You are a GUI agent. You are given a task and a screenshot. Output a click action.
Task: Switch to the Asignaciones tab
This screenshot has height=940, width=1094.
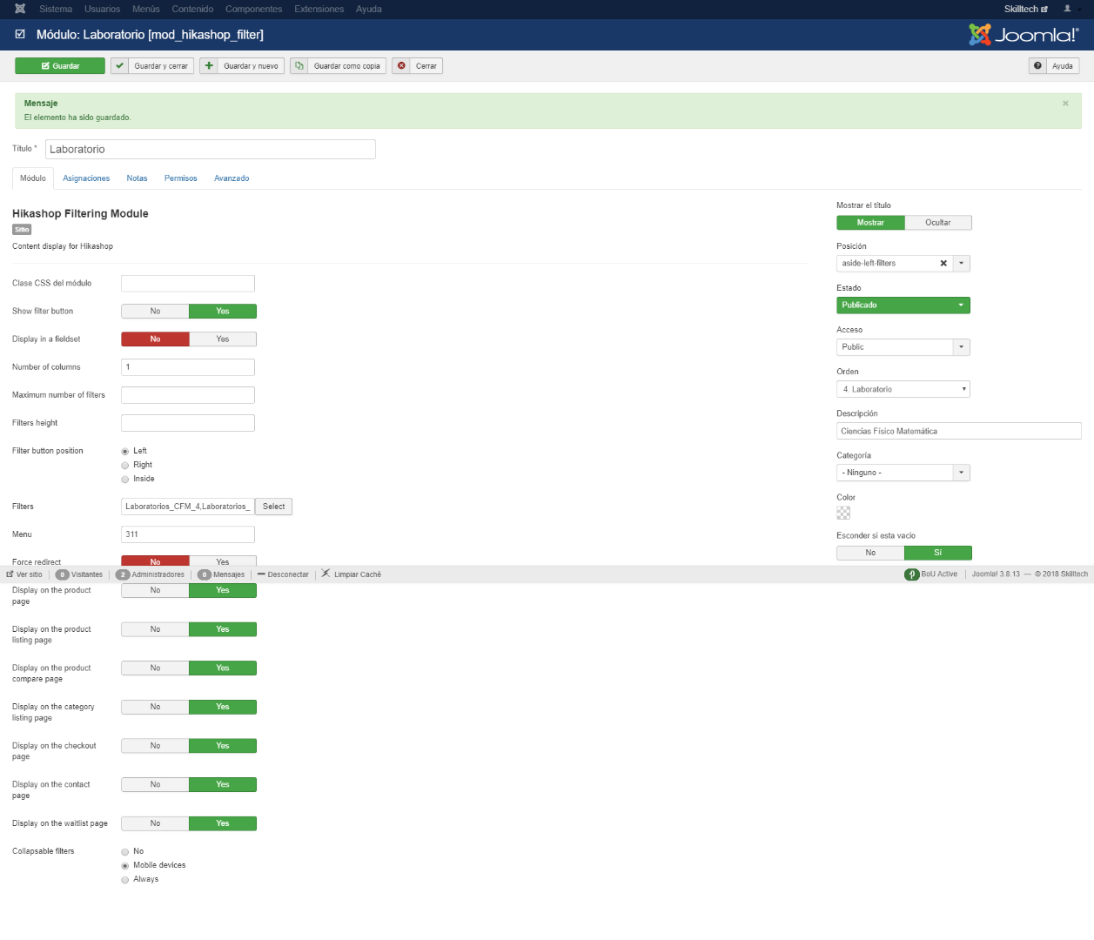pyautogui.click(x=86, y=178)
